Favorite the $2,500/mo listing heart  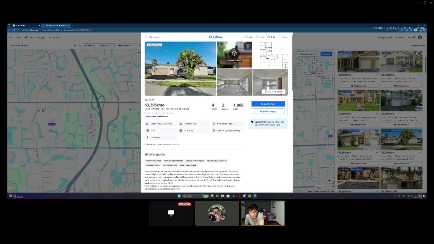click(376, 92)
